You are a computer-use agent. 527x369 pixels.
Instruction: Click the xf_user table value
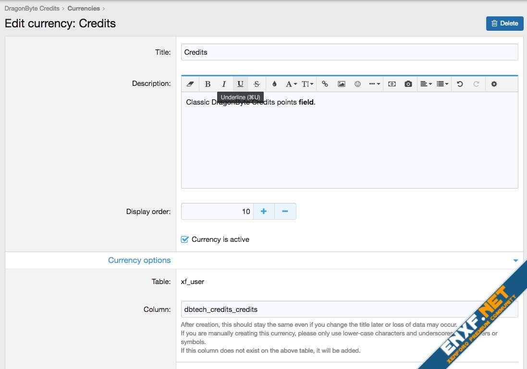192,282
